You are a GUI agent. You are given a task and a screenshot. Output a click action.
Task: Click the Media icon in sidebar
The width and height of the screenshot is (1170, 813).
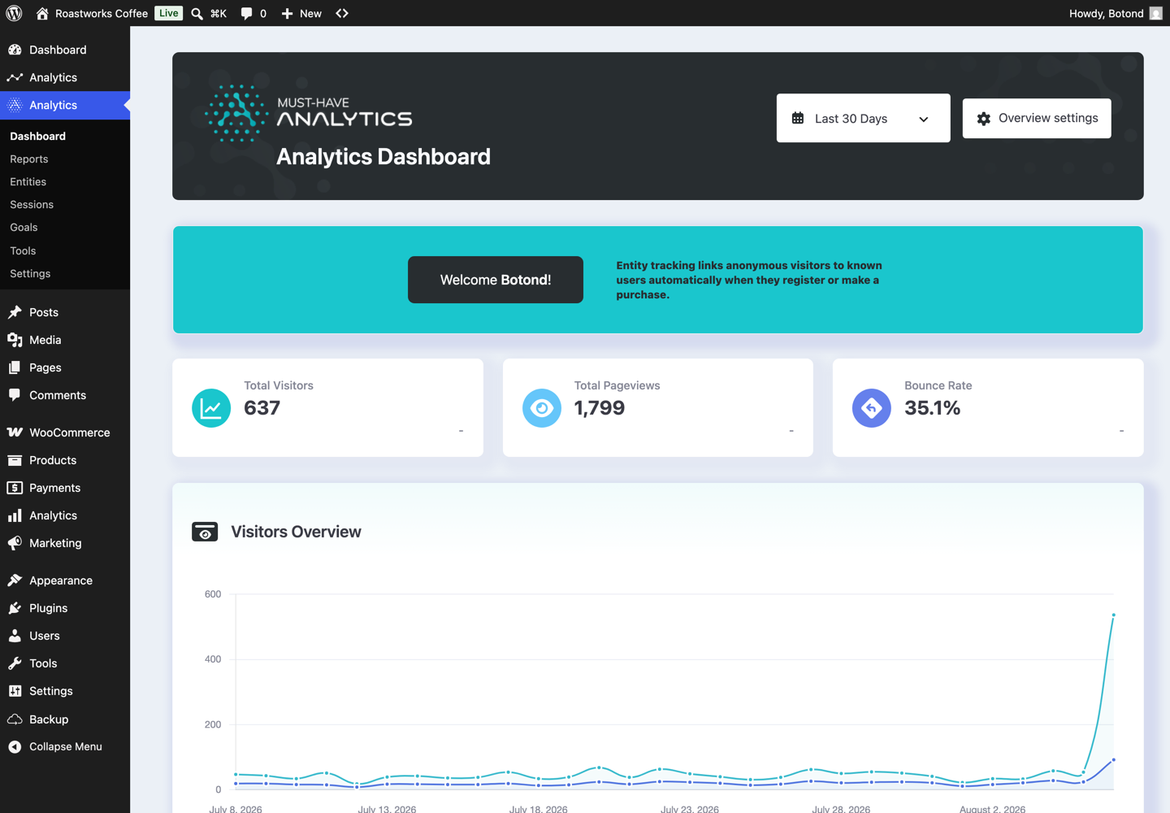click(15, 340)
